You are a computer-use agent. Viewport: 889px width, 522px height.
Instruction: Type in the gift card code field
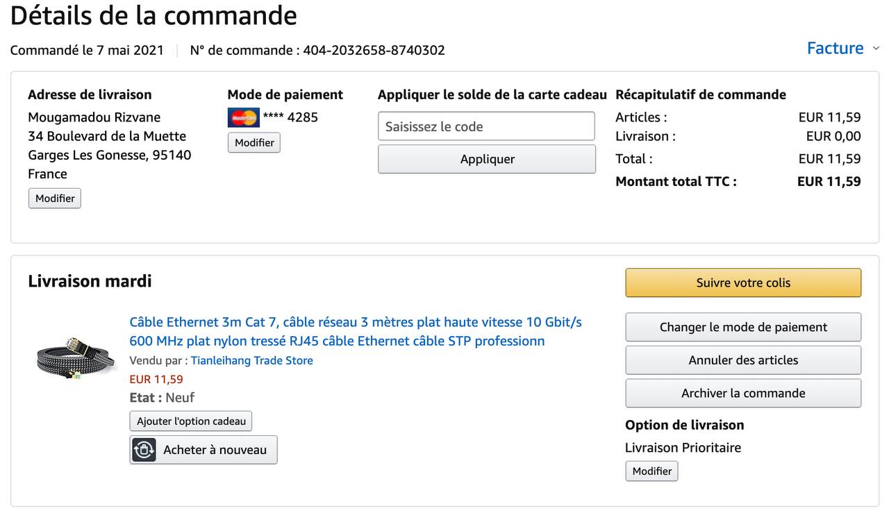(486, 126)
